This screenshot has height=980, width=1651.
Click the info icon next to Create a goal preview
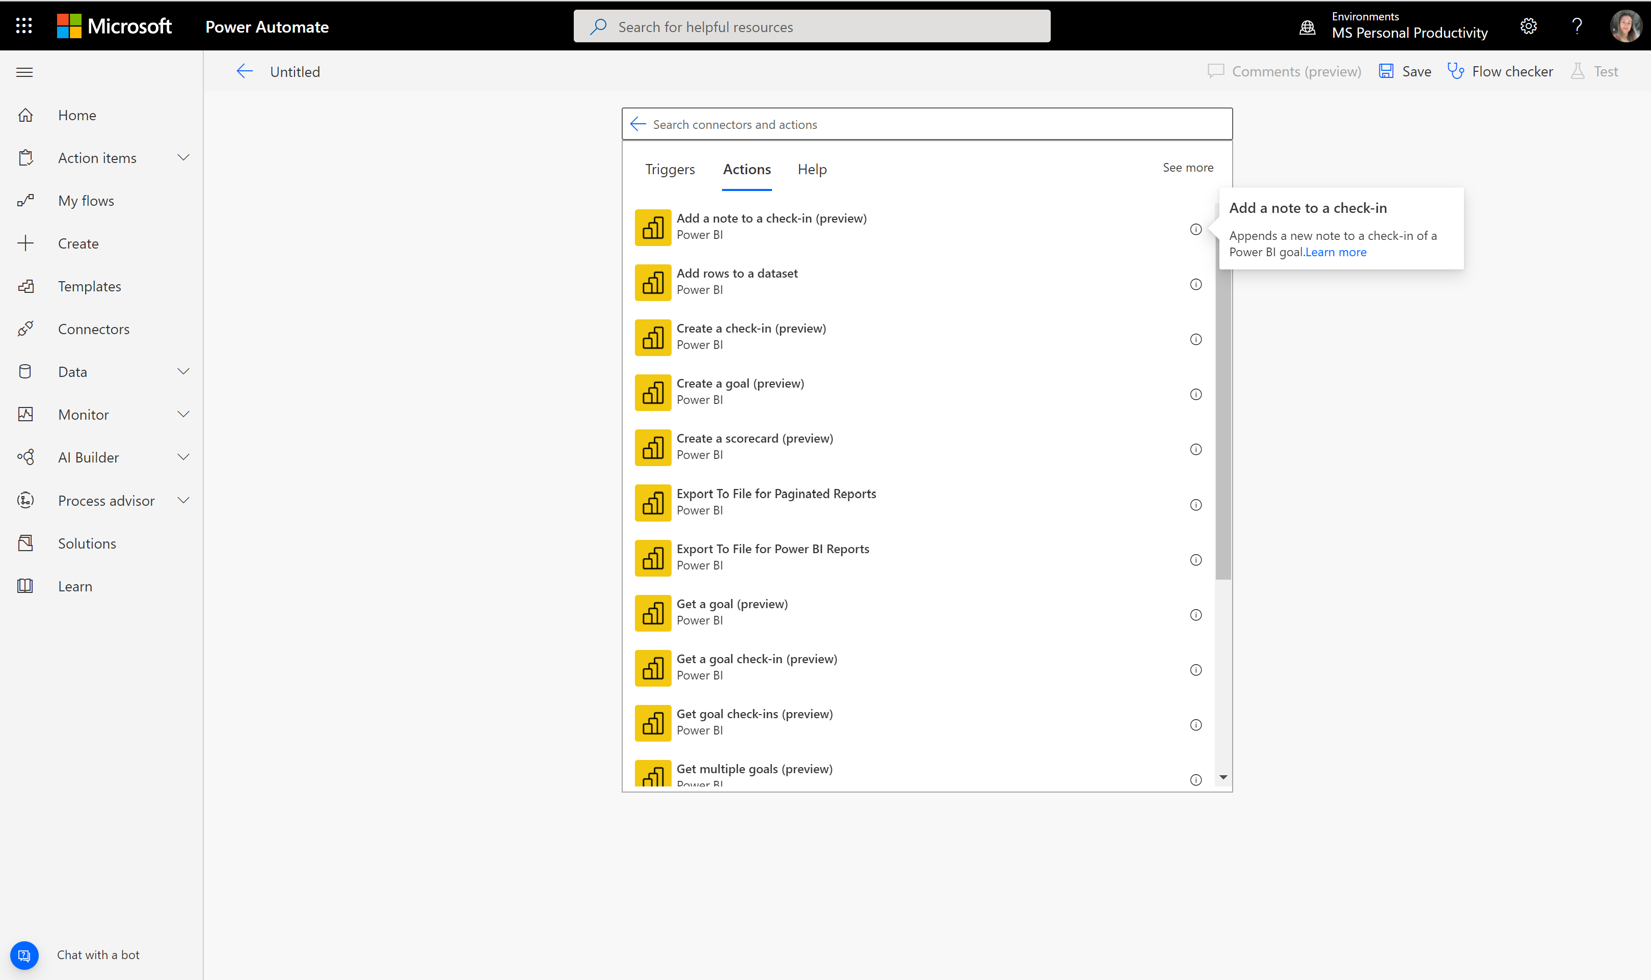[x=1196, y=394]
